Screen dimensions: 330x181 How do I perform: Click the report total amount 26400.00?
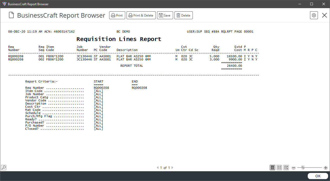(x=234, y=66)
